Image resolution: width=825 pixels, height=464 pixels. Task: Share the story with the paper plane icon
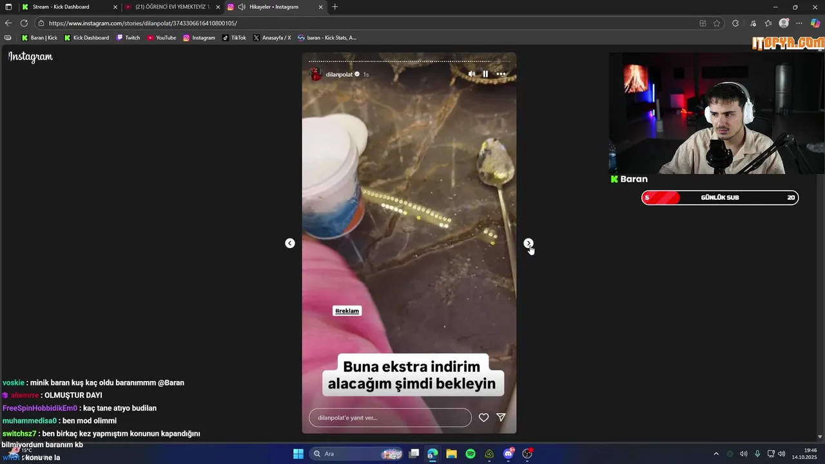tap(501, 418)
